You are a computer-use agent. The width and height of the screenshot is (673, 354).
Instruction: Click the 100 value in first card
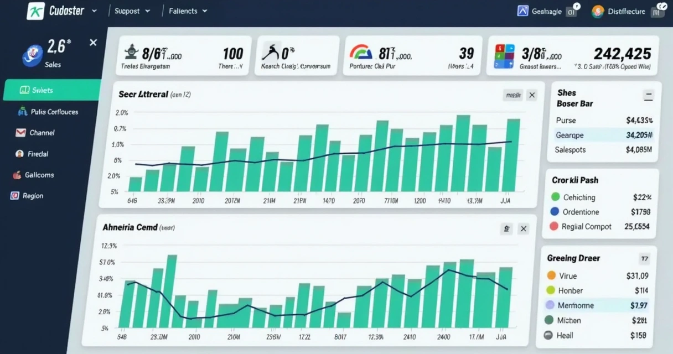[233, 54]
